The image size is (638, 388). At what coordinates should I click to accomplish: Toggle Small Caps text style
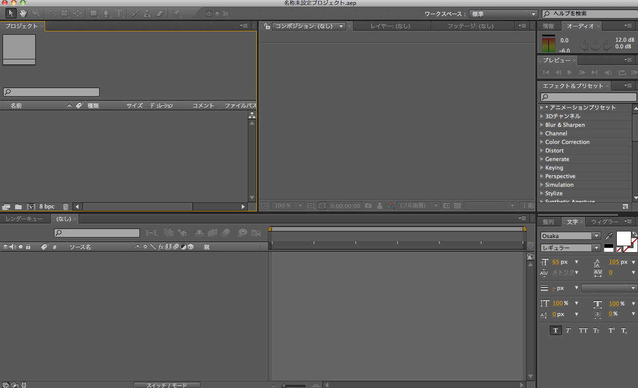596,331
